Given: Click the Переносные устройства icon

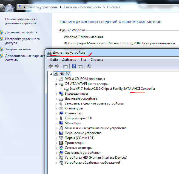Looking at the screenshot, I should (61, 133).
